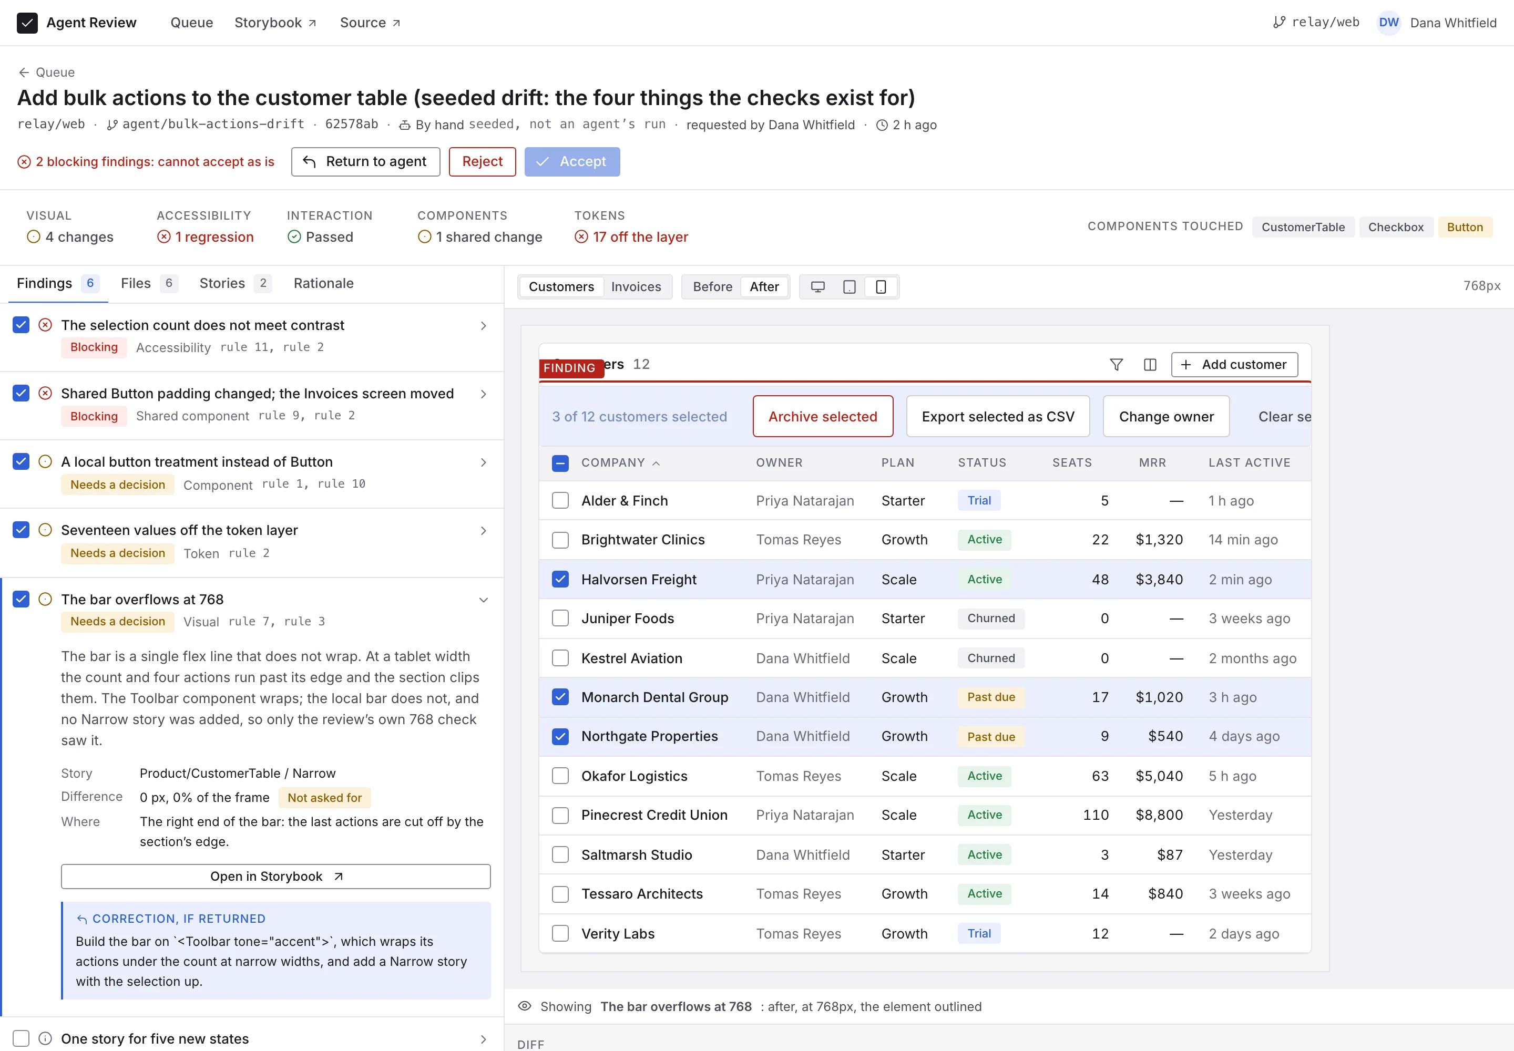Click the Reject button
The height and width of the screenshot is (1051, 1514).
coord(482,162)
